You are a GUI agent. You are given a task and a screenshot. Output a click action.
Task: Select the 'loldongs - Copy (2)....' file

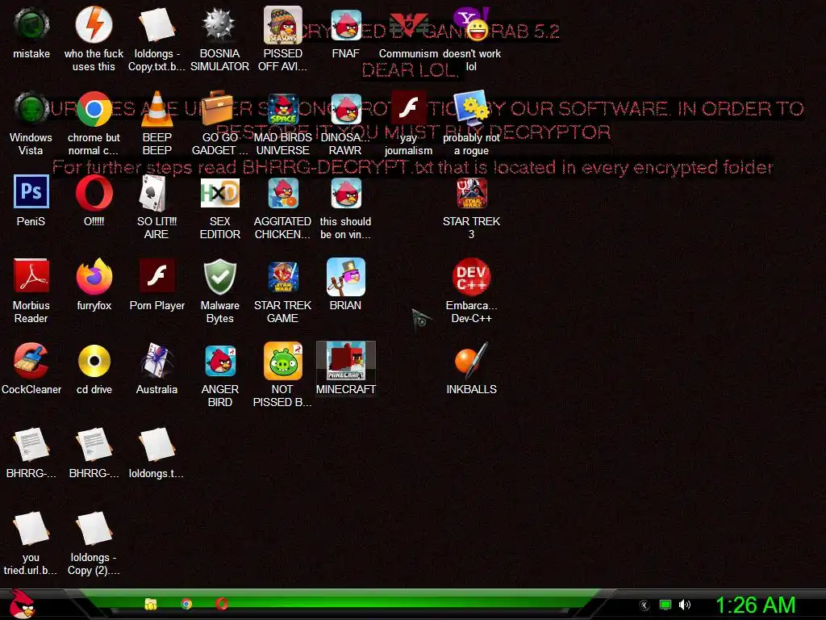(94, 528)
